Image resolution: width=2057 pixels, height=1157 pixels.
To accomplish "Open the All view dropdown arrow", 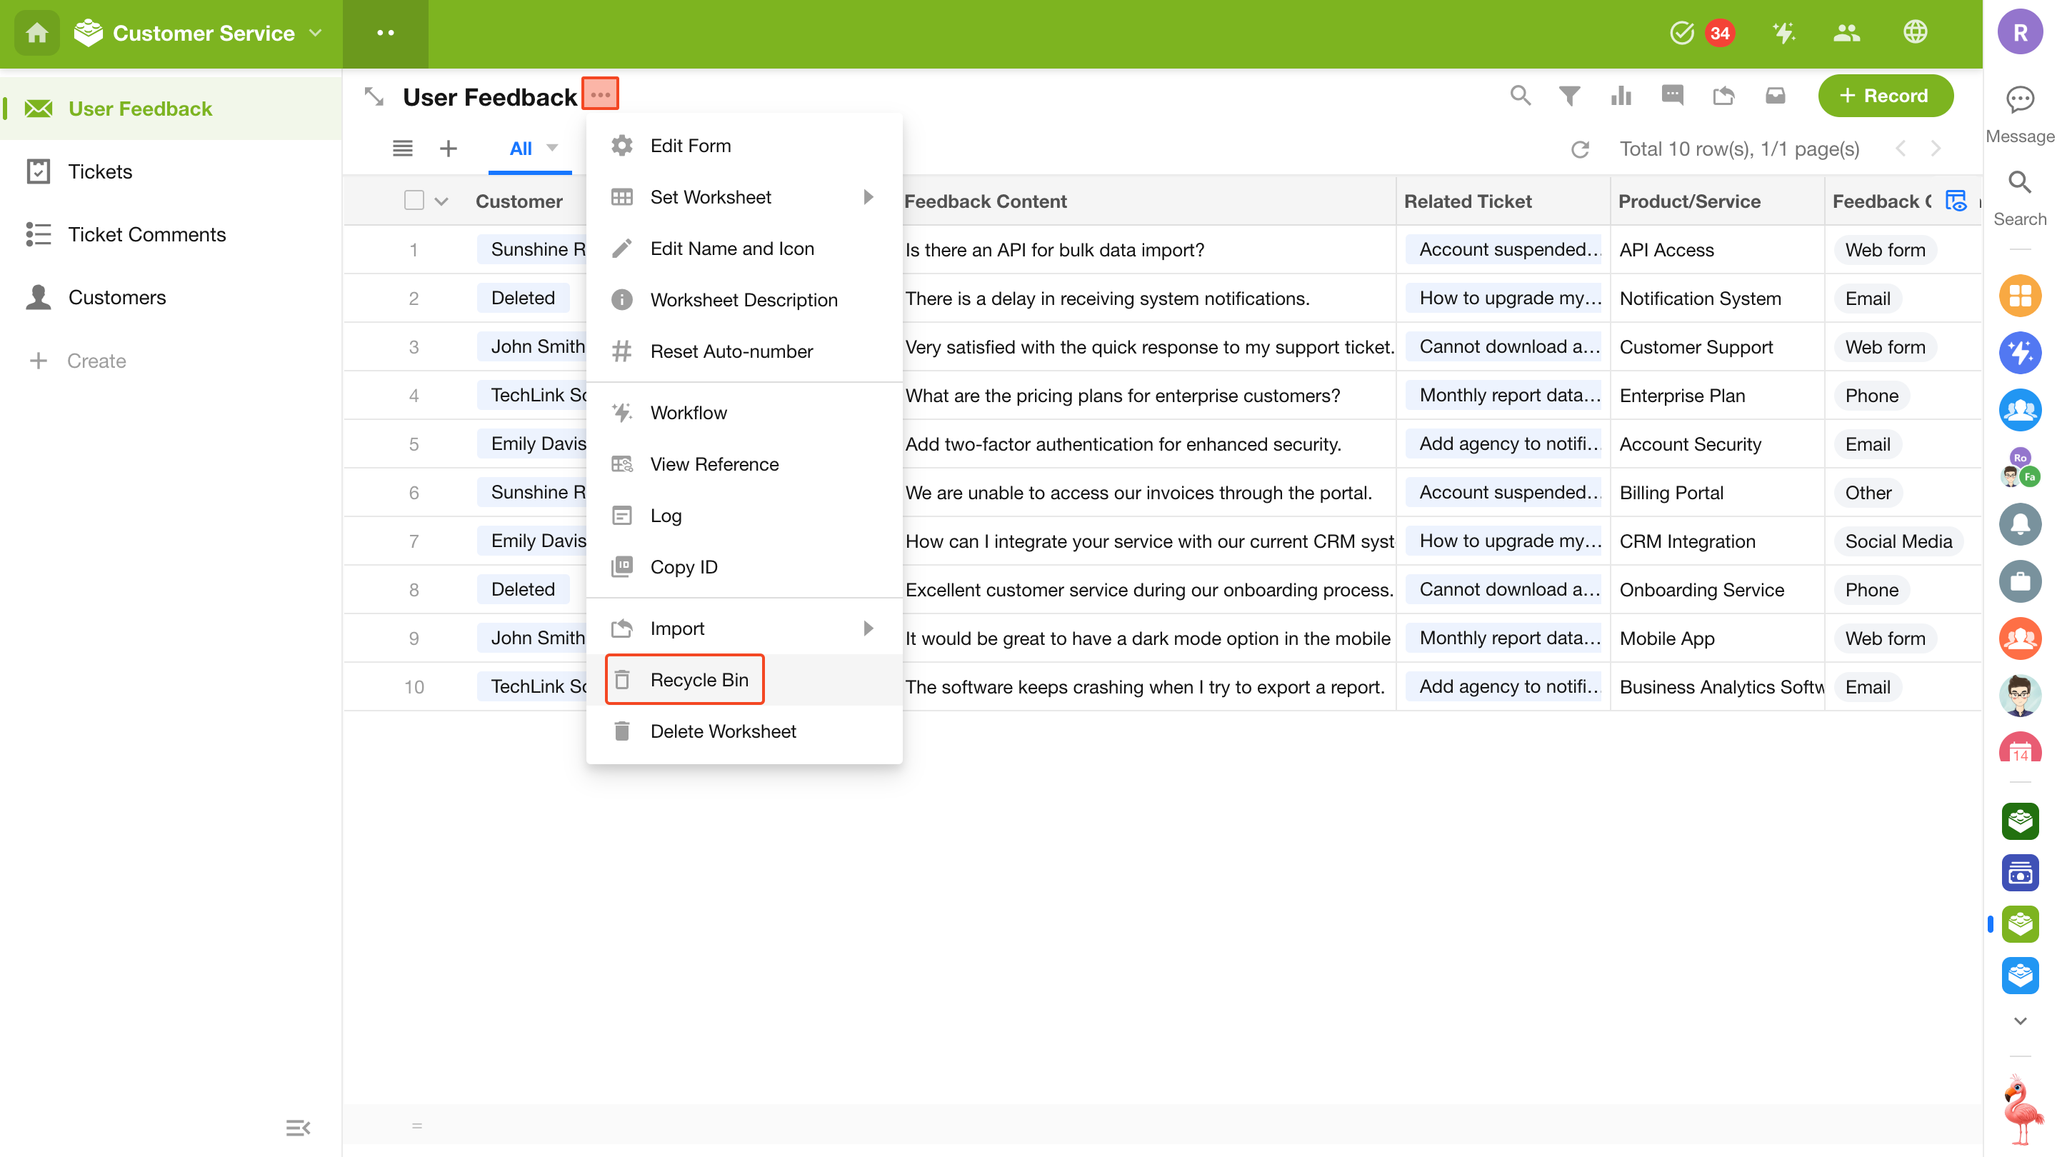I will click(x=552, y=148).
